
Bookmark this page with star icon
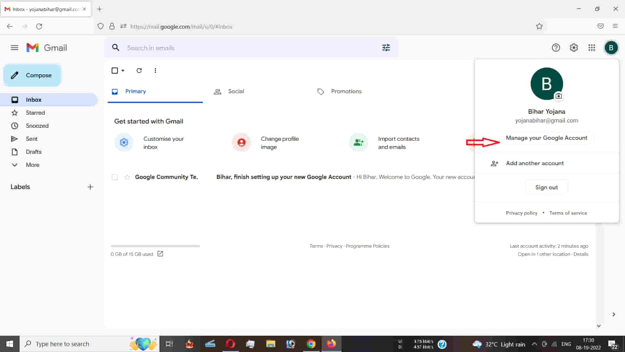pos(539,26)
